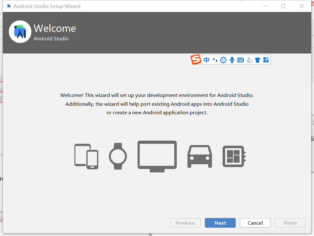This screenshot has width=314, height=236.
Task: Click the Welcome heading text
Action: tap(55, 28)
